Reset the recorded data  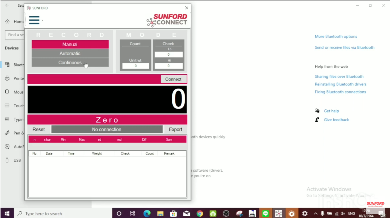39,129
